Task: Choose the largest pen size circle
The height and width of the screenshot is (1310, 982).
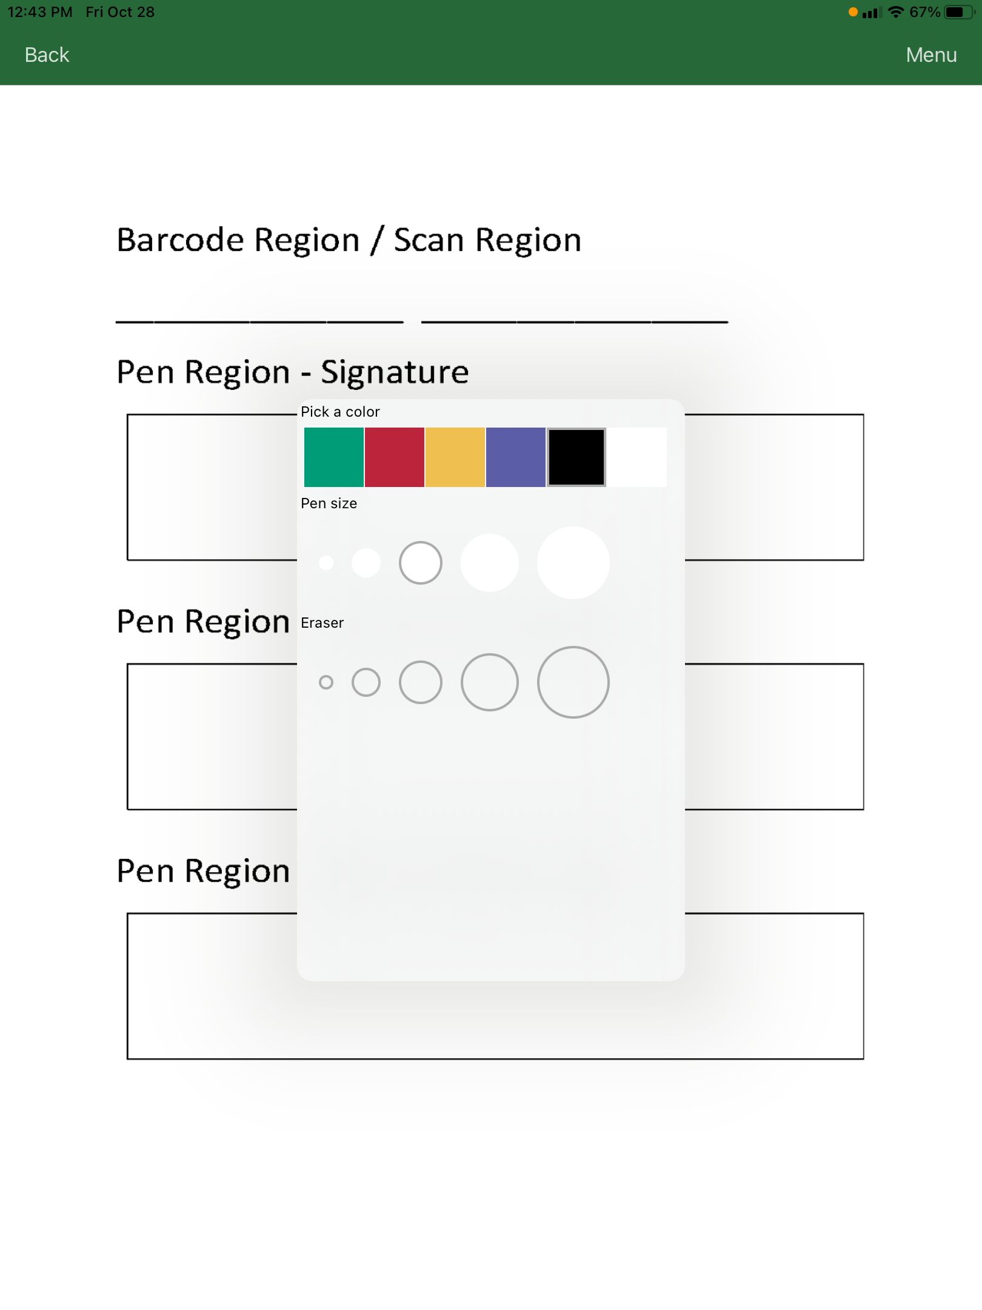Action: click(573, 563)
